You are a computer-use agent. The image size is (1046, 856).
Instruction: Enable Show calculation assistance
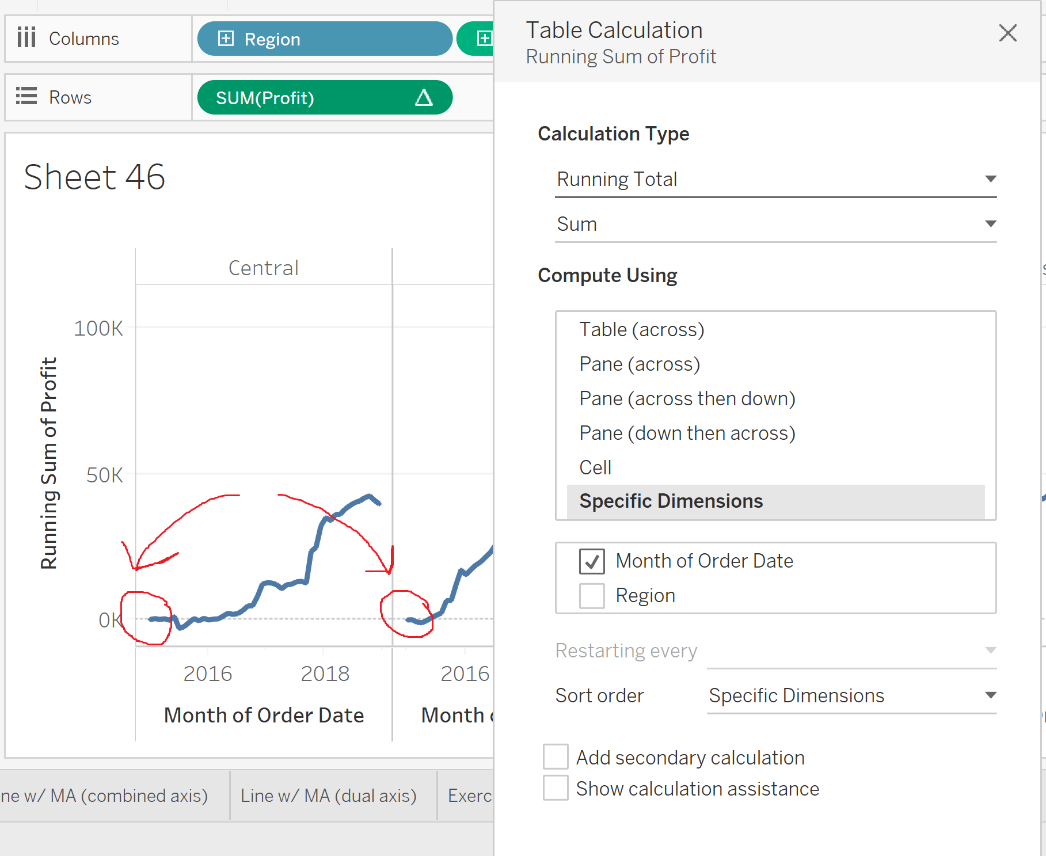[555, 788]
